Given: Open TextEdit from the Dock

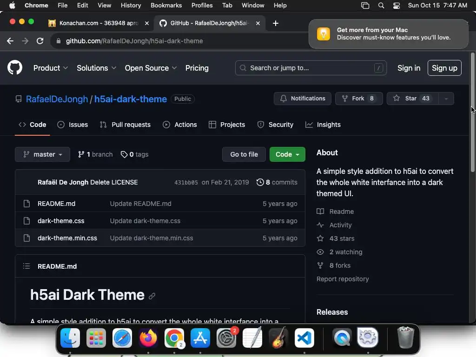Looking at the screenshot, I should point(252,338).
